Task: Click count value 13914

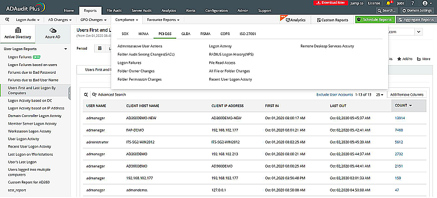Action: (x=400, y=118)
